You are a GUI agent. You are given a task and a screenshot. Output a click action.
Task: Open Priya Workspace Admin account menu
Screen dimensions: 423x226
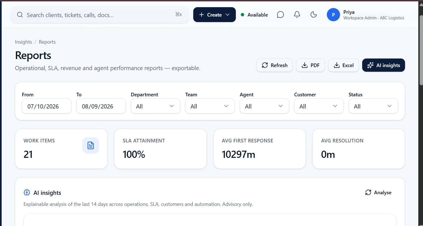365,15
